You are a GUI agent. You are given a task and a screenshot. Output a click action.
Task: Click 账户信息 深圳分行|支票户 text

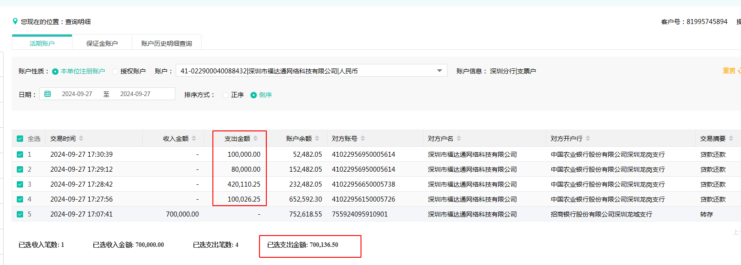click(496, 71)
